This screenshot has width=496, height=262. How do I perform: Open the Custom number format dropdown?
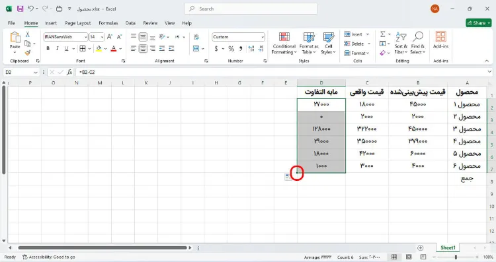coord(263,37)
